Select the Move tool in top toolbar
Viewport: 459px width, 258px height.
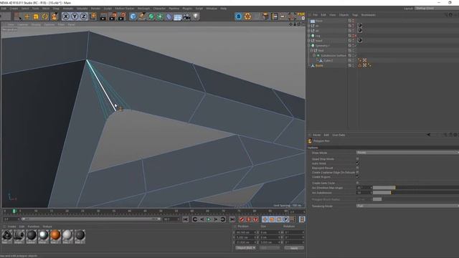click(27, 16)
